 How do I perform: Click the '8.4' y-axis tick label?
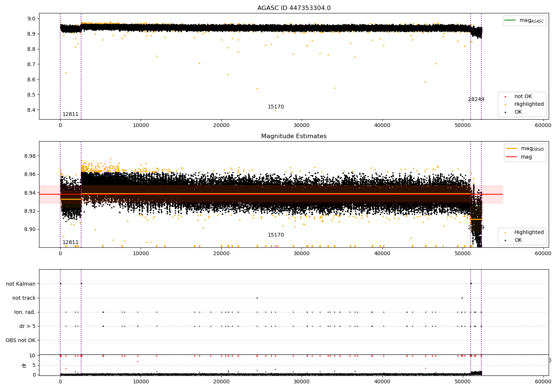[32, 110]
